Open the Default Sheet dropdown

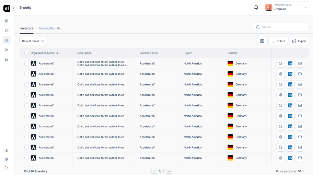point(33,41)
